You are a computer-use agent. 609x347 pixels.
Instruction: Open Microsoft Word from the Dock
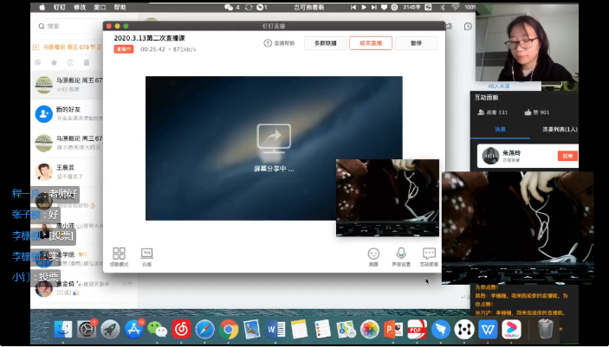[x=275, y=330]
